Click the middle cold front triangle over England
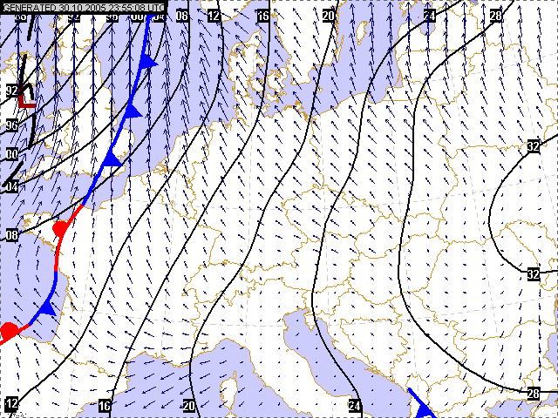The width and height of the screenshot is (558, 418). click(132, 110)
